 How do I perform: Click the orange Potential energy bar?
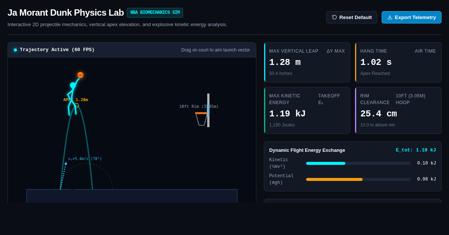coord(334,179)
